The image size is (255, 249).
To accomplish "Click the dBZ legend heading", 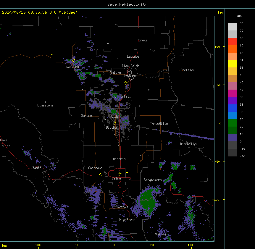I will coord(240,16).
